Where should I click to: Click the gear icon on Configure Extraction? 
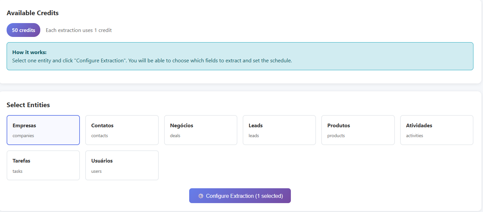pyautogui.click(x=201, y=196)
